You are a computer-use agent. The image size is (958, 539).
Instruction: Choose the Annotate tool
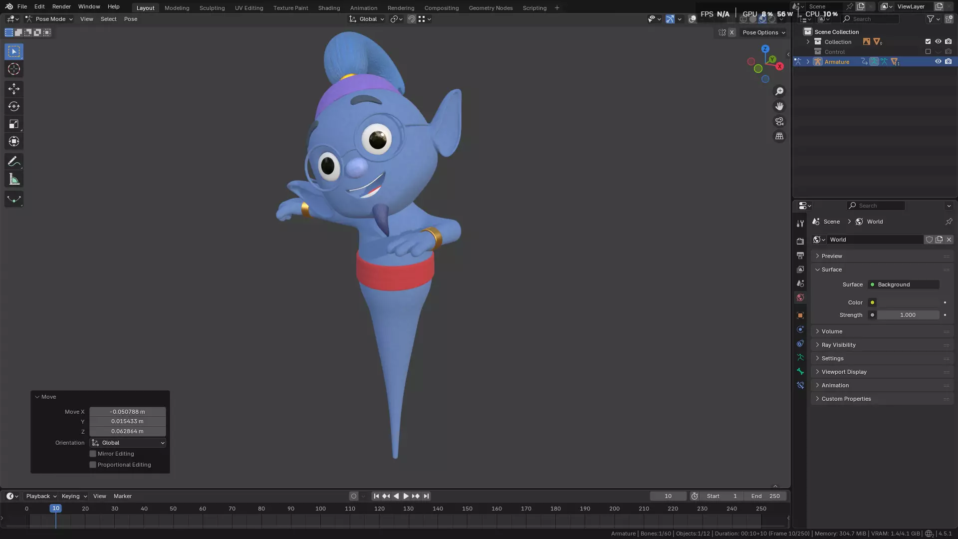click(x=14, y=161)
